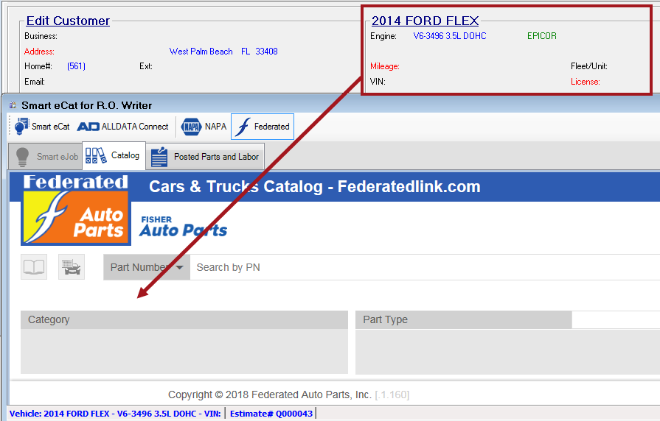Click the Category column header

pyautogui.click(x=184, y=319)
